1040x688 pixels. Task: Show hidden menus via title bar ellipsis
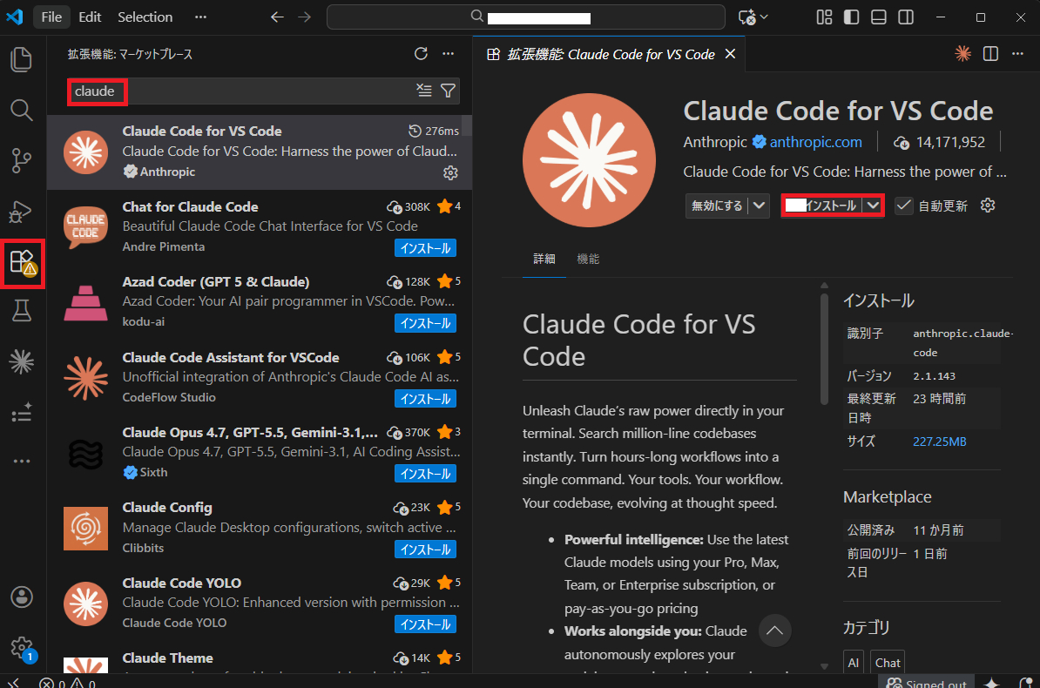(201, 17)
